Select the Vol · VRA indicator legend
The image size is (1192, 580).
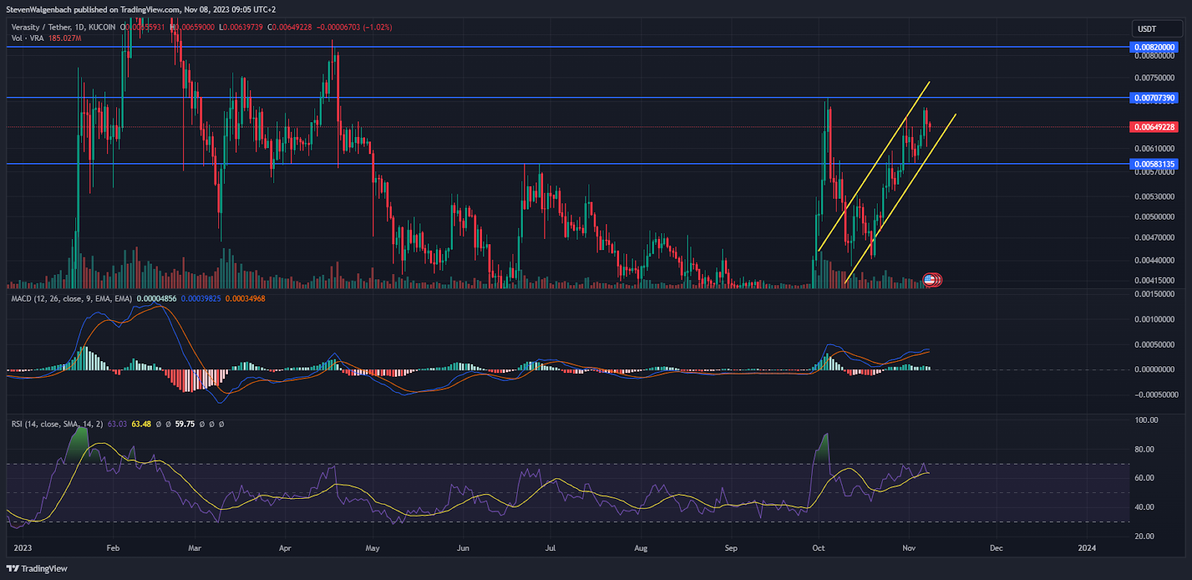[x=28, y=38]
